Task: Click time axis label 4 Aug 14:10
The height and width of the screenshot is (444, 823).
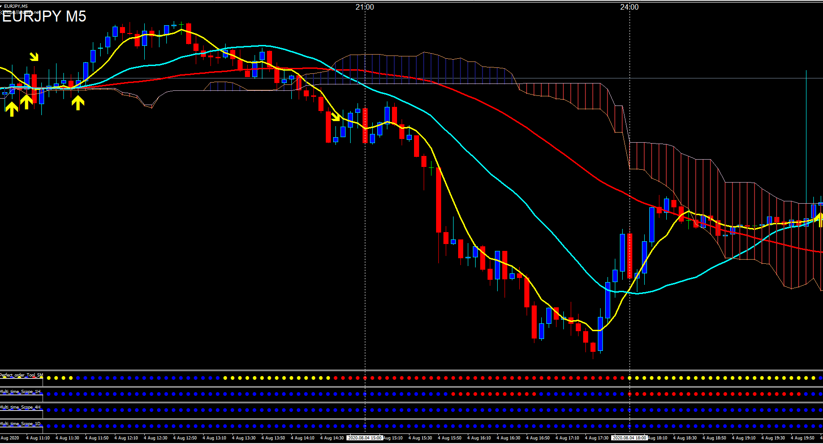Action: (x=302, y=438)
